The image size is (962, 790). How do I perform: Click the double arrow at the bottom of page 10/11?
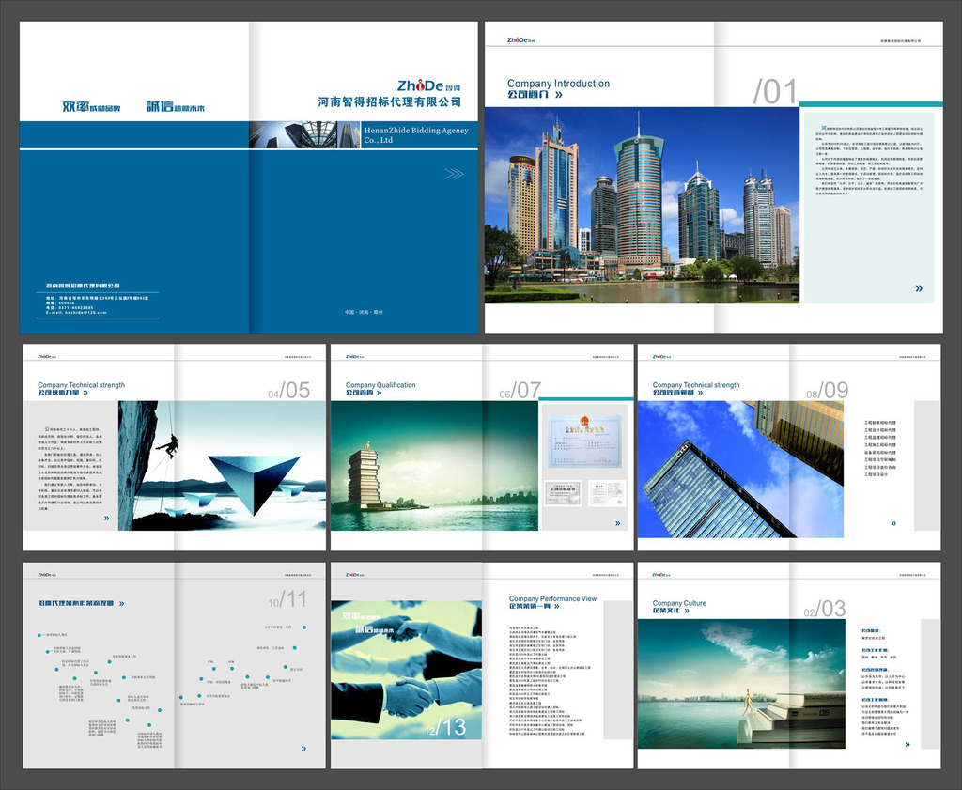[303, 749]
